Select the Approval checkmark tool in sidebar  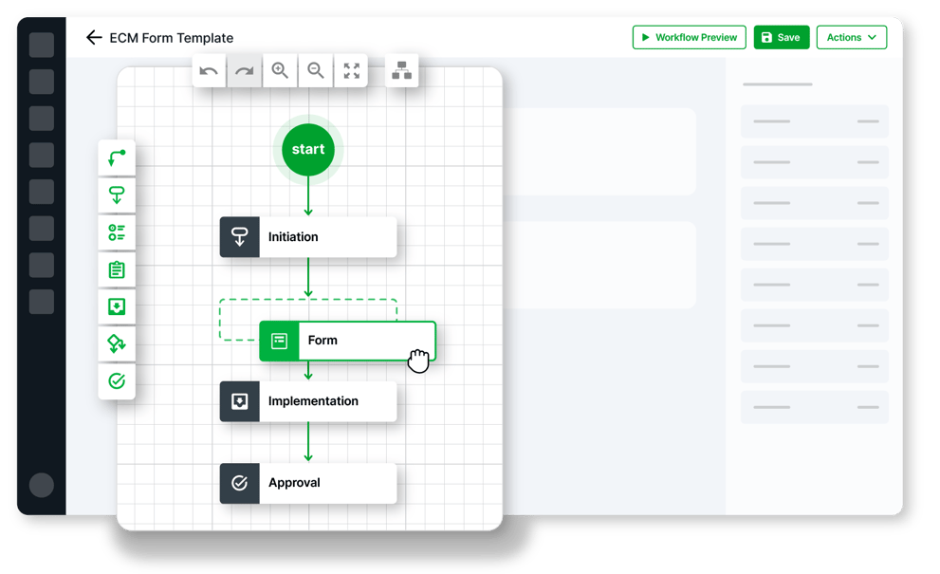pos(116,380)
